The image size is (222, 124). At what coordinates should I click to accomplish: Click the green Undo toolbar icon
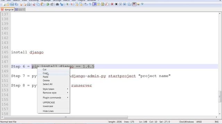tap(48, 4)
